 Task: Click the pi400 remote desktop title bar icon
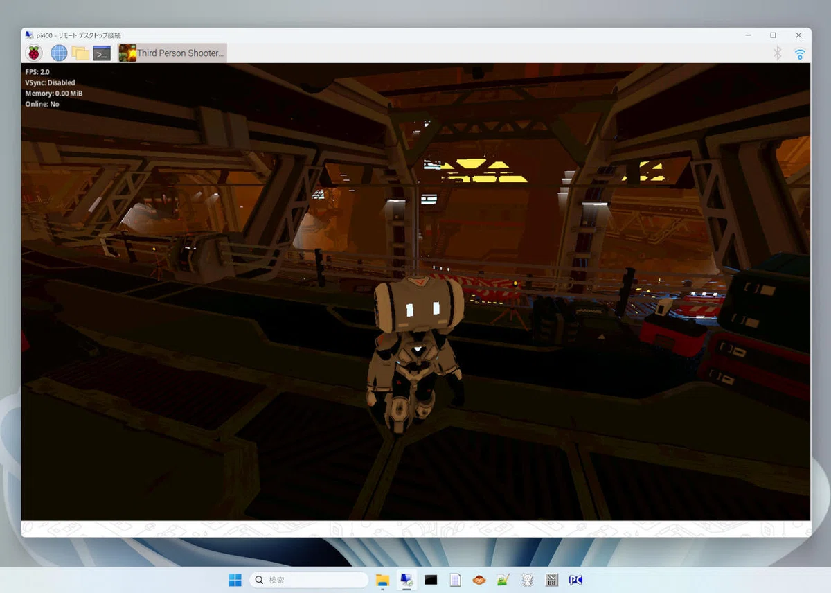30,35
